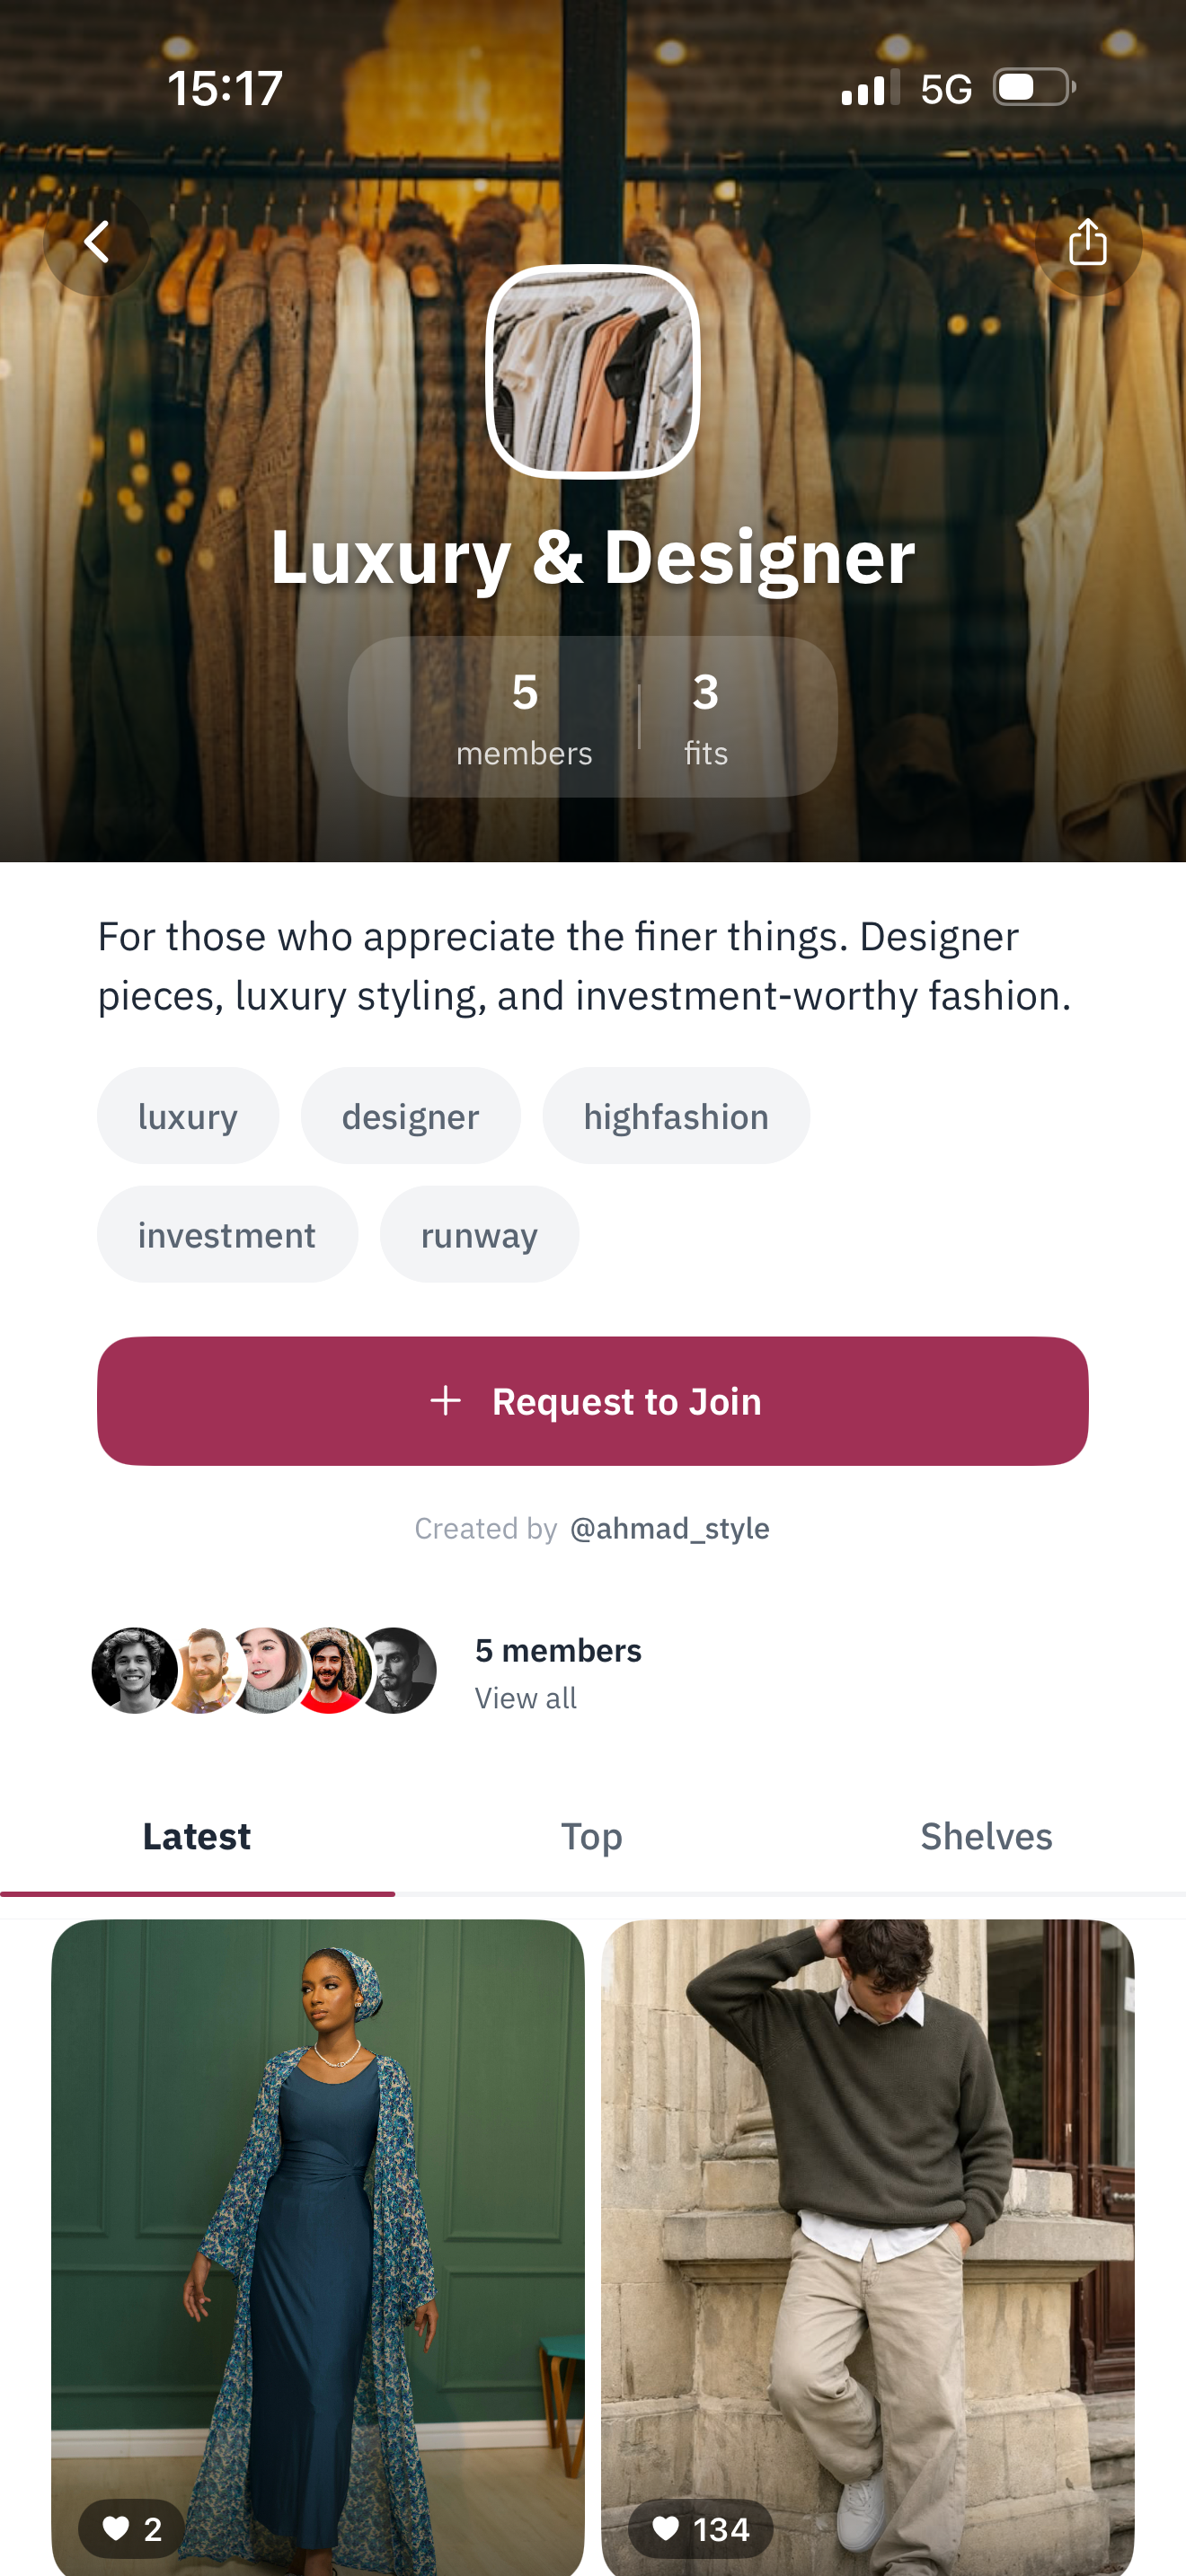This screenshot has height=2576, width=1186.
Task: Tap the plus icon inside Request to Join
Action: [x=446, y=1400]
